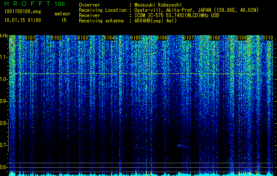Click the 0.7 kHz axis label
This screenshot has width=277, height=176.
4,145
